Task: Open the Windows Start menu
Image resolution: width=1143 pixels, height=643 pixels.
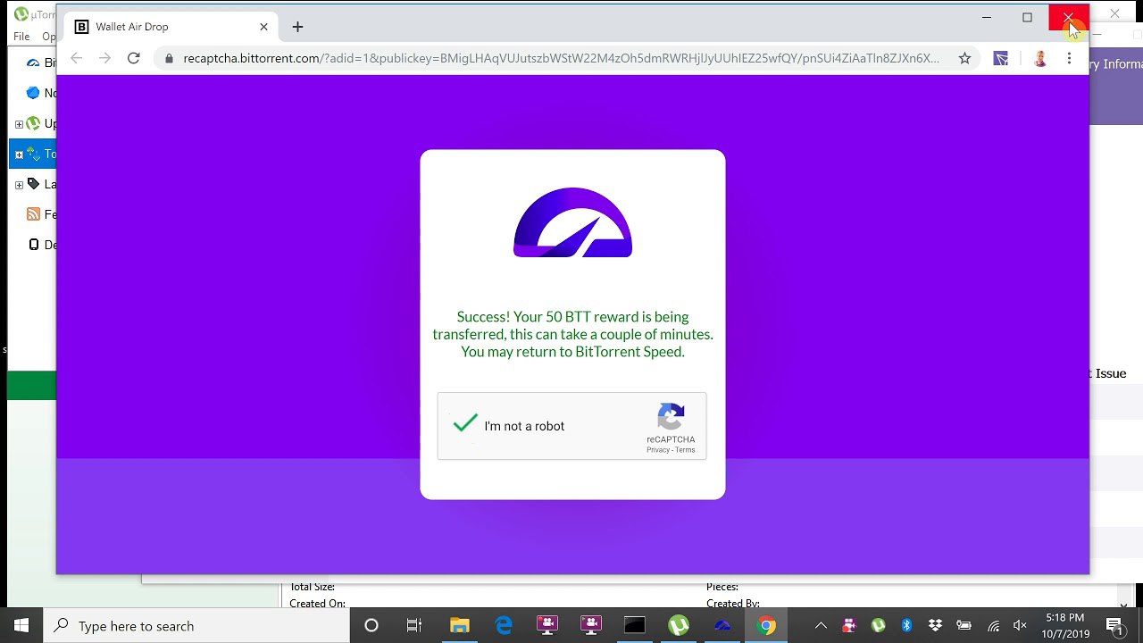Action: 21,625
